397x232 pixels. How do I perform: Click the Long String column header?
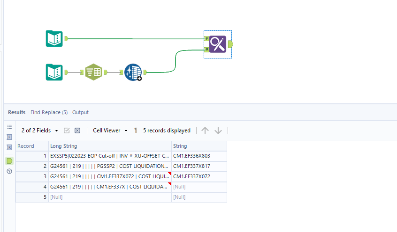coord(110,146)
